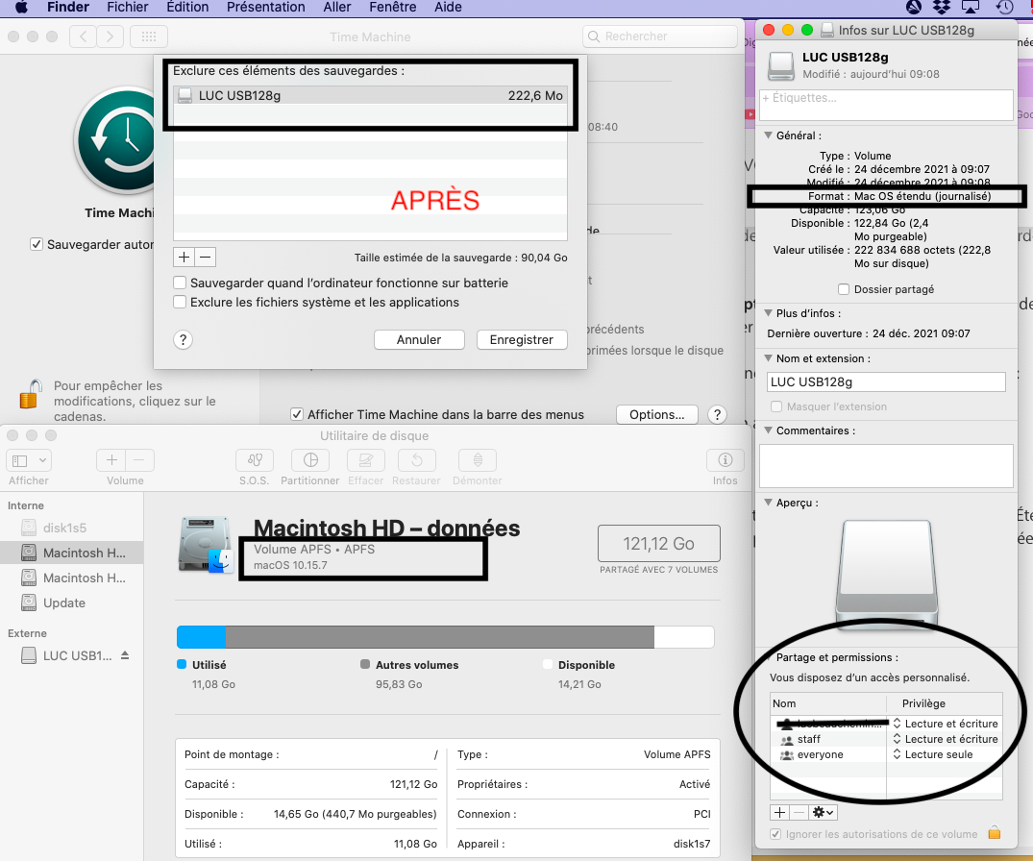The height and width of the screenshot is (861, 1033).
Task: Click the Annuler button
Action: tap(419, 340)
